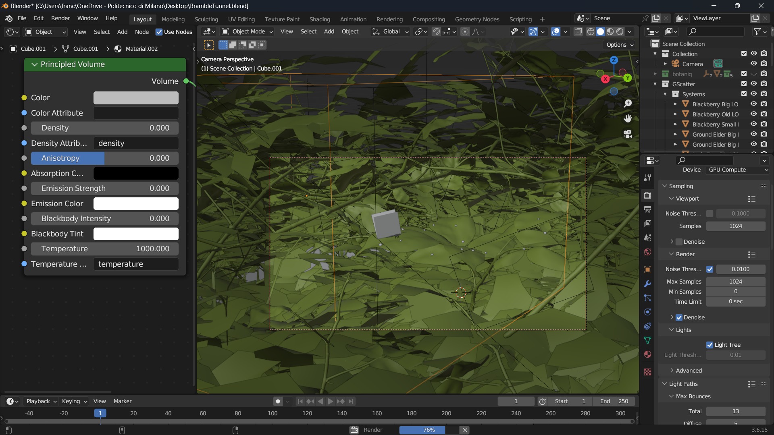774x435 pixels.
Task: Click the Marker menu in timeline
Action: 123,401
